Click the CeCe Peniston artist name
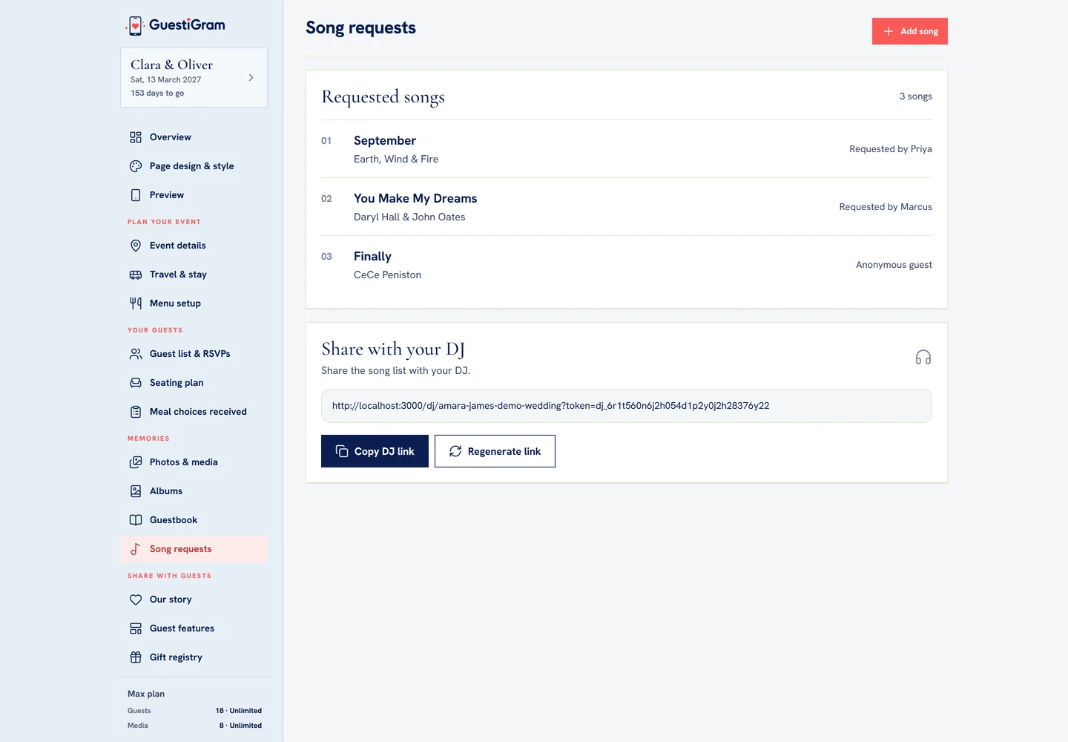Screen dimensions: 1068x742 pos(387,275)
